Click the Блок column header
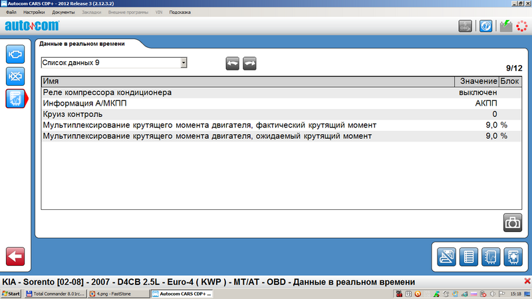532x299 pixels. pyautogui.click(x=509, y=81)
